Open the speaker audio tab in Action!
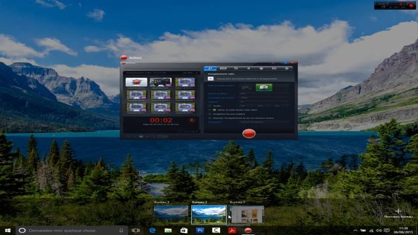 tap(248, 69)
